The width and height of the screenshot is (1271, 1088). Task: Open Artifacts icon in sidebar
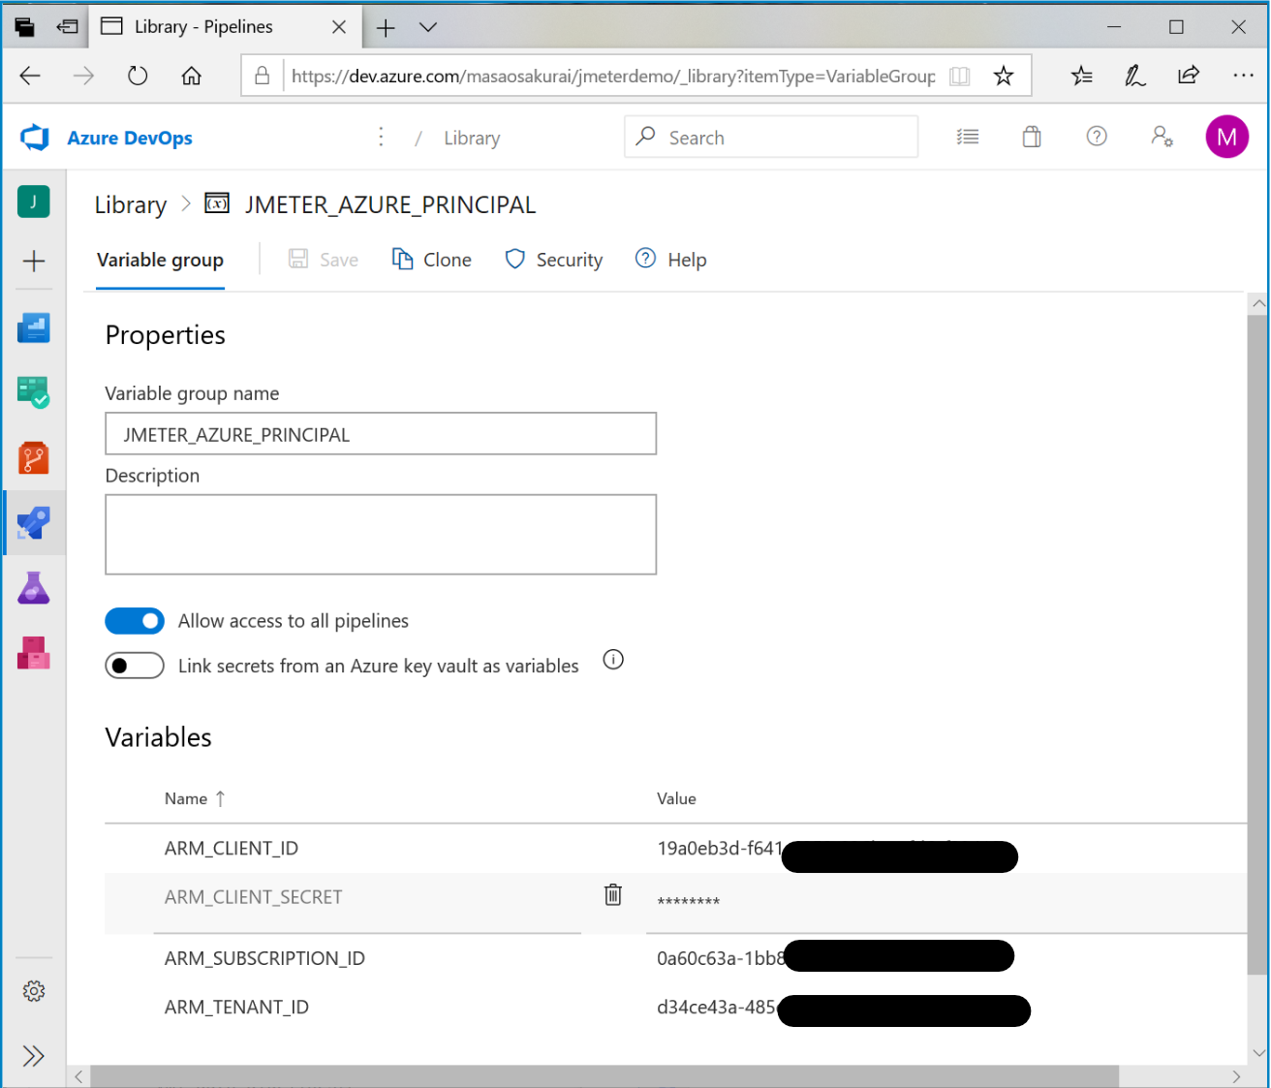34,653
